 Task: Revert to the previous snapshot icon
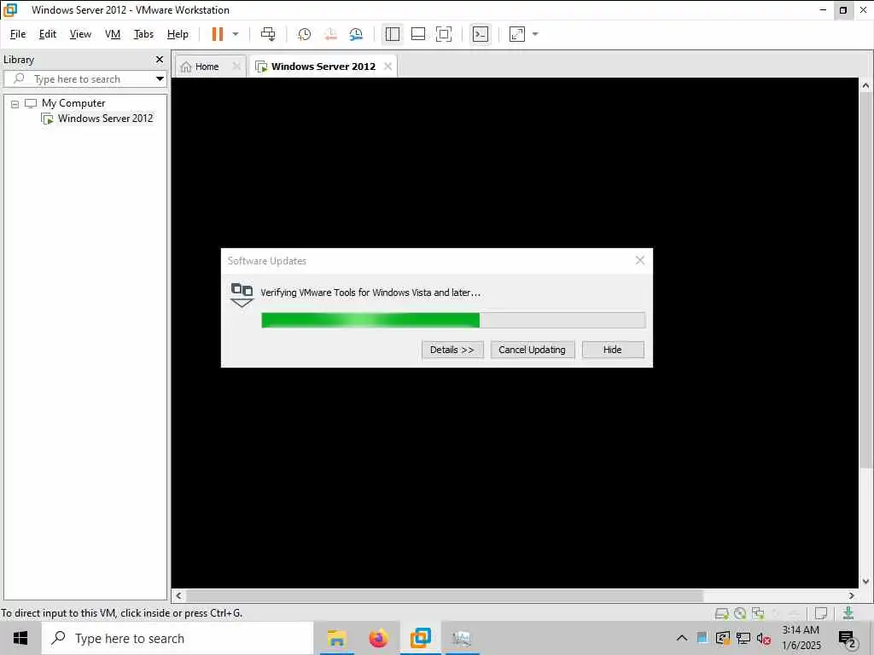[330, 34]
